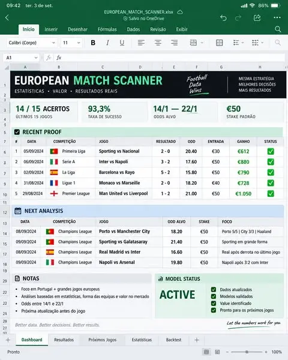The height and width of the screenshot is (360, 288).
Task: Switch to the Backtest sheet
Action: coord(173,340)
